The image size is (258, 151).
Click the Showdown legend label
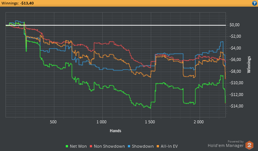pyautogui.click(x=143, y=146)
